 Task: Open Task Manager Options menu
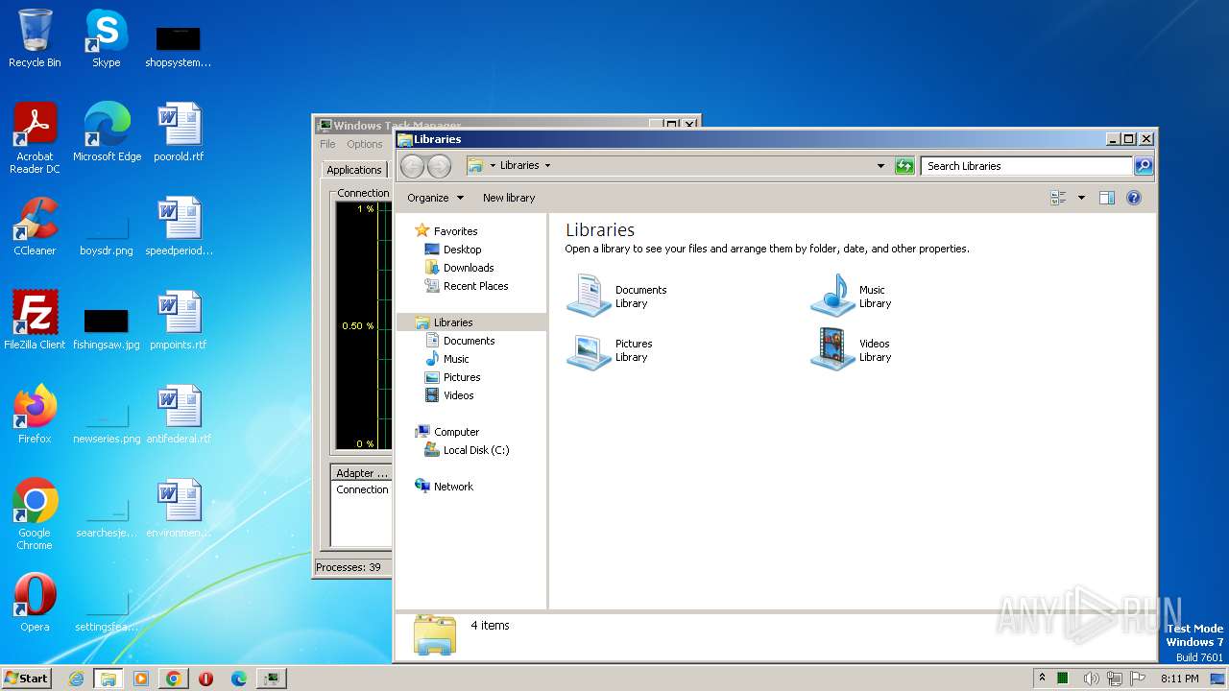[x=365, y=144]
